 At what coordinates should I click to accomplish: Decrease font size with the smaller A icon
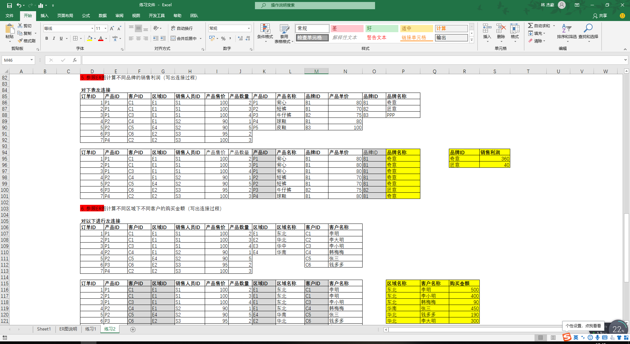pyautogui.click(x=119, y=29)
